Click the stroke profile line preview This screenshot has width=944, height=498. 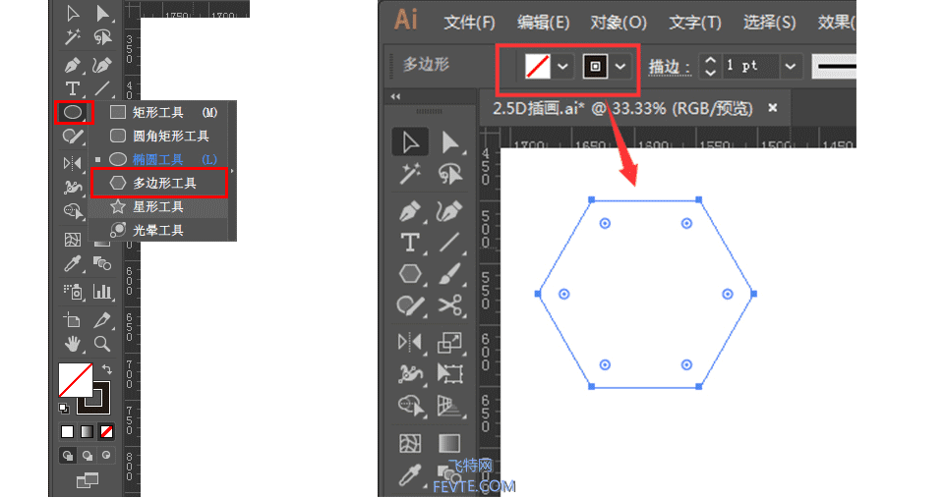click(835, 66)
